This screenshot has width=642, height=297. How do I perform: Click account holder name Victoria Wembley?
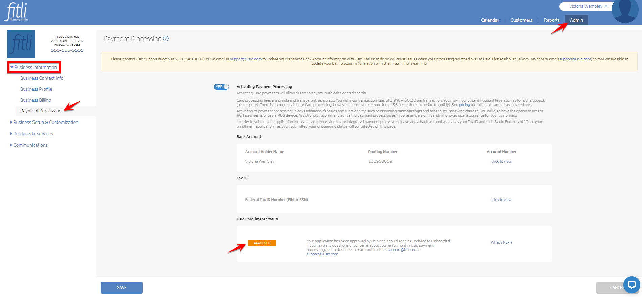[260, 161]
